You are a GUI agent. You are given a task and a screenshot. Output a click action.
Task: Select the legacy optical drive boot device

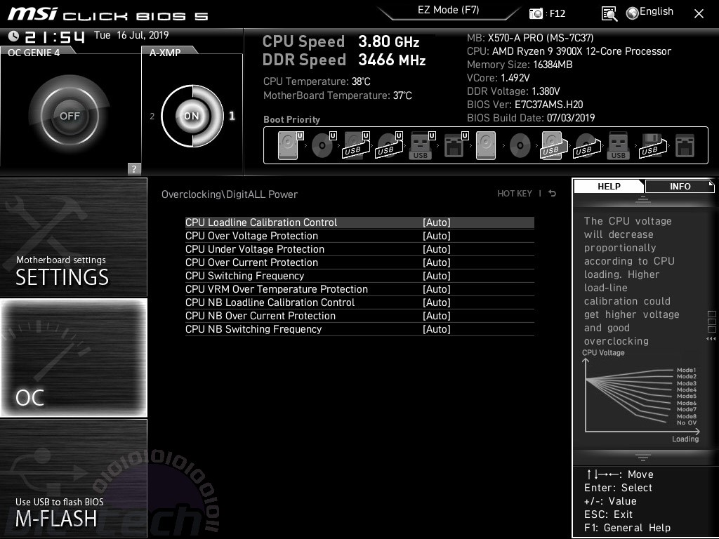[520, 145]
